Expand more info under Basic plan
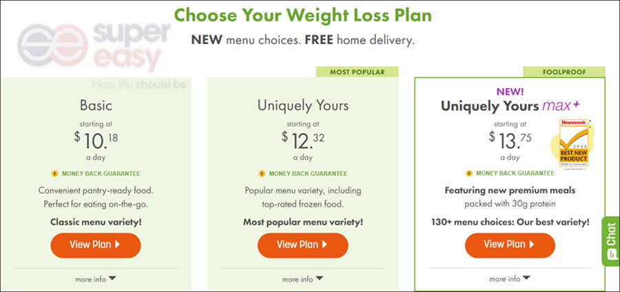Image resolution: width=620 pixels, height=292 pixels. tap(96, 279)
